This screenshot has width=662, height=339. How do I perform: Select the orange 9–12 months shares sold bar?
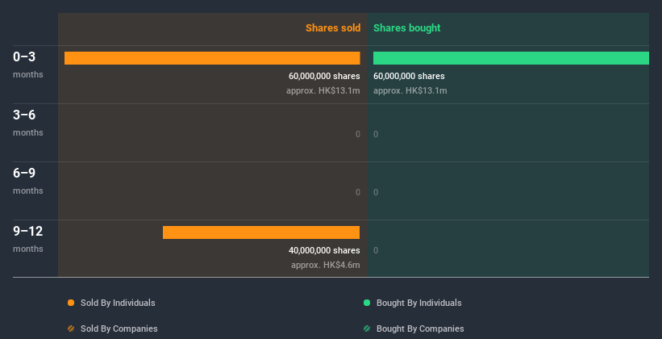coord(261,232)
